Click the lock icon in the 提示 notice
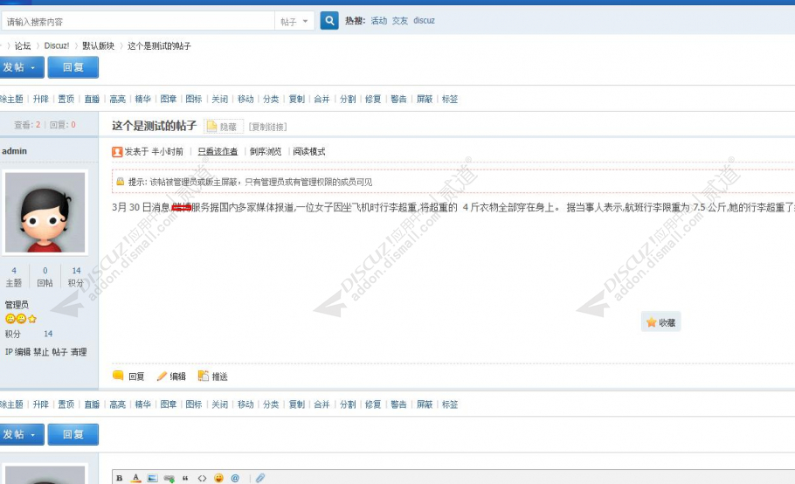795x484 pixels. (x=121, y=182)
